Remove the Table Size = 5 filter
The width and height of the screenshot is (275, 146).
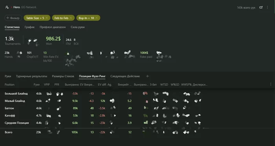pyautogui.click(x=46, y=18)
